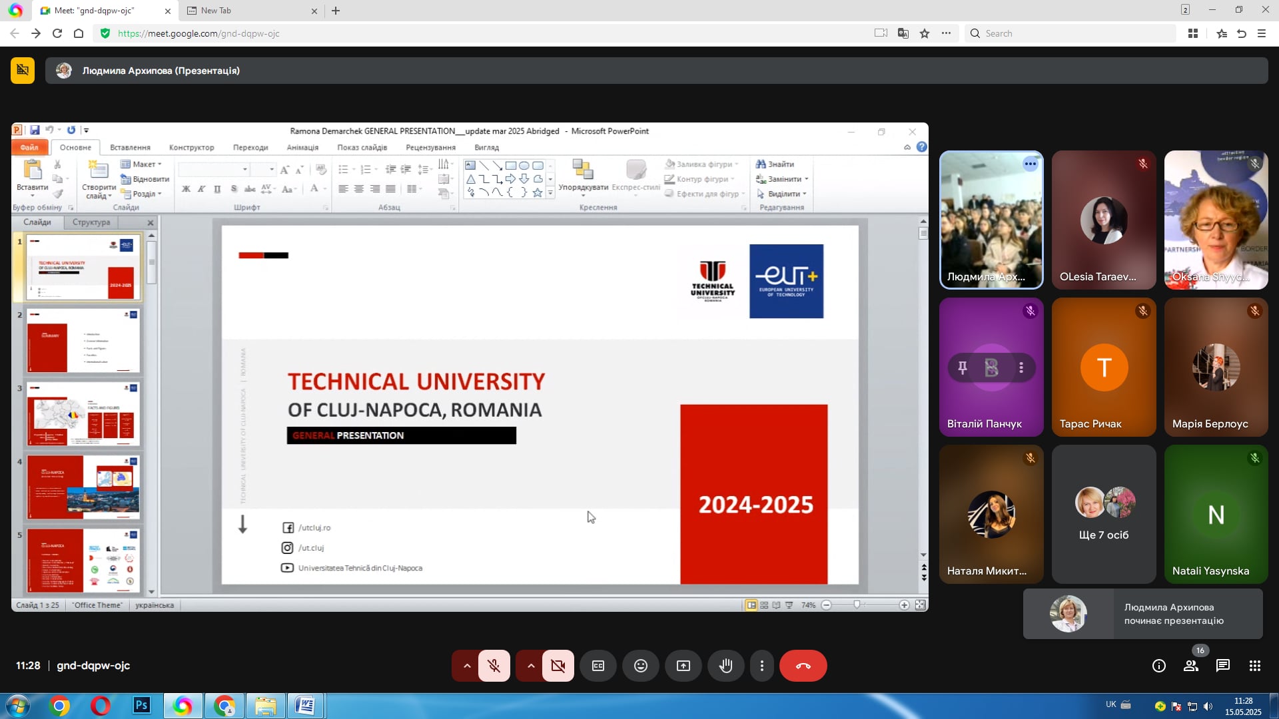Click the zoom out minus button
Screen dimensions: 1279x719
click(x=827, y=605)
